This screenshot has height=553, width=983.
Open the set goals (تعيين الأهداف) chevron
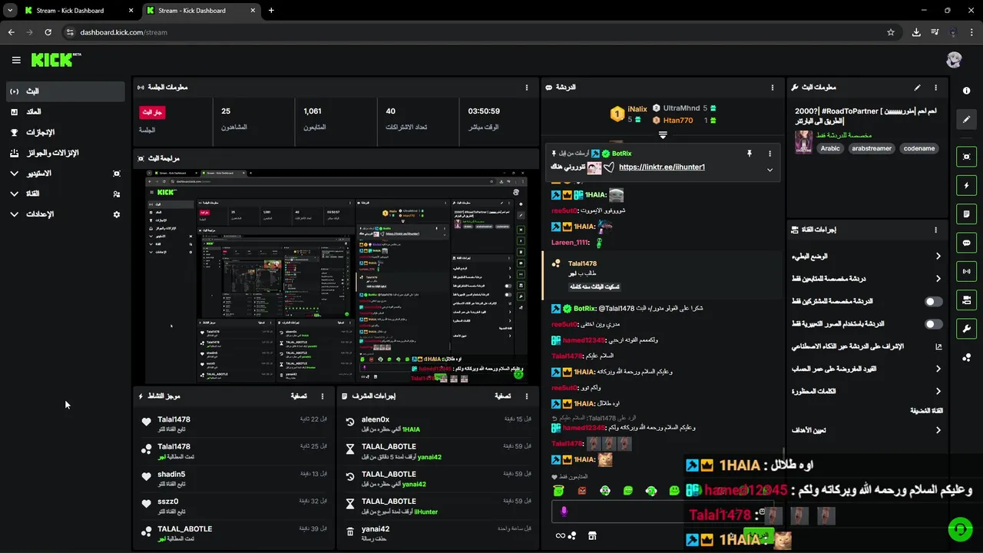point(938,430)
